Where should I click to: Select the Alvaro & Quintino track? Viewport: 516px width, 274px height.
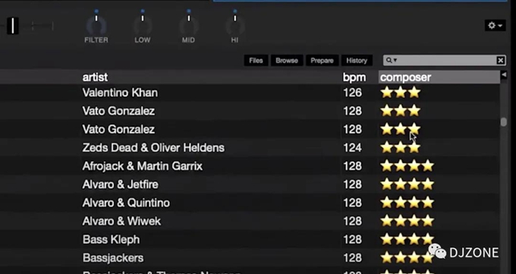click(x=250, y=203)
